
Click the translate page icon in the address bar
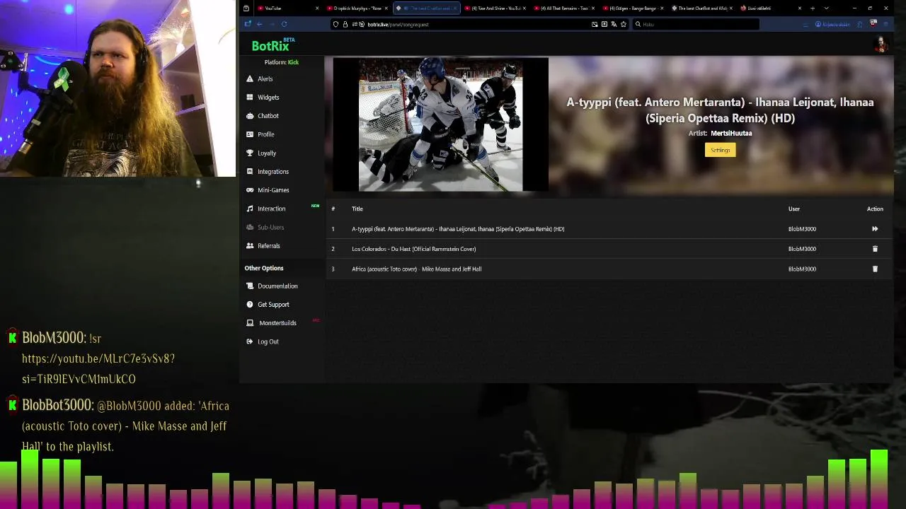point(614,24)
